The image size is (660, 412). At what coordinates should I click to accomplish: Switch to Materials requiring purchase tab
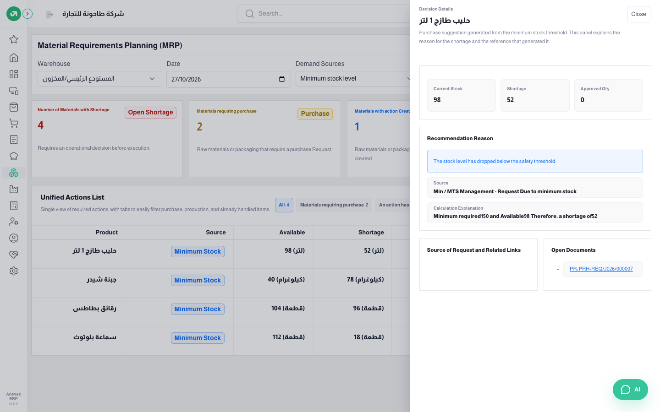coord(334,205)
